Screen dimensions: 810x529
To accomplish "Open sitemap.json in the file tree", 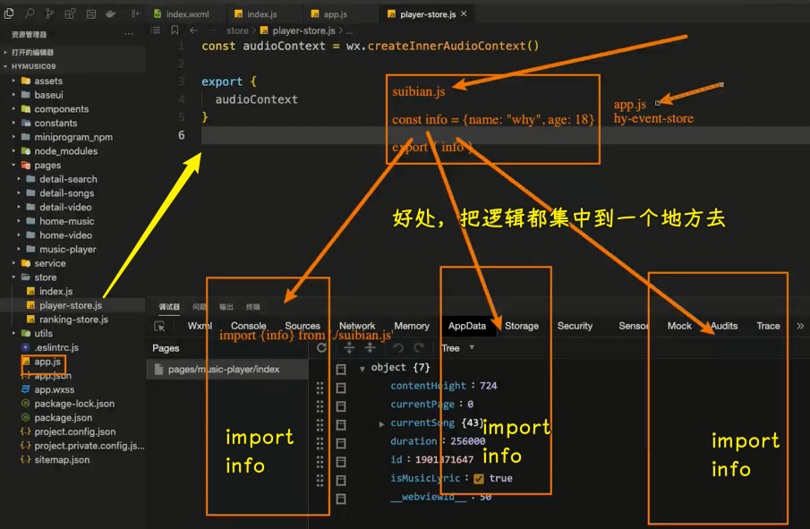I will (x=62, y=459).
